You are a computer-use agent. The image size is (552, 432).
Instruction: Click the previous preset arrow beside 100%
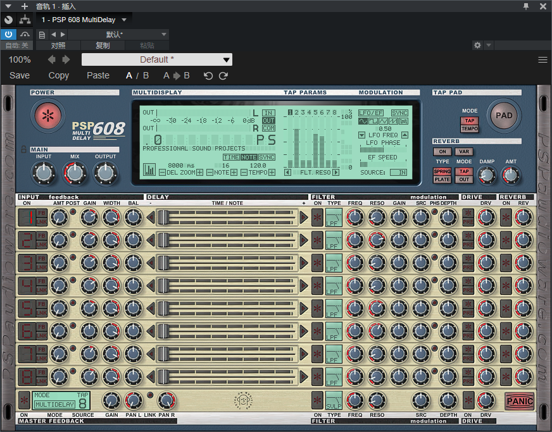pyautogui.click(x=52, y=59)
